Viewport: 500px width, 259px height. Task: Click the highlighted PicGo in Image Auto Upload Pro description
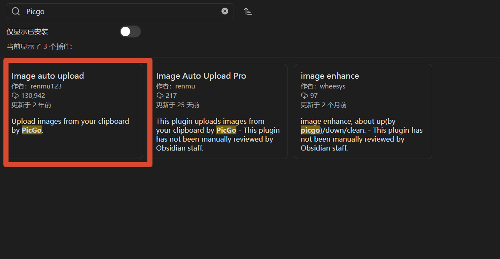point(226,130)
